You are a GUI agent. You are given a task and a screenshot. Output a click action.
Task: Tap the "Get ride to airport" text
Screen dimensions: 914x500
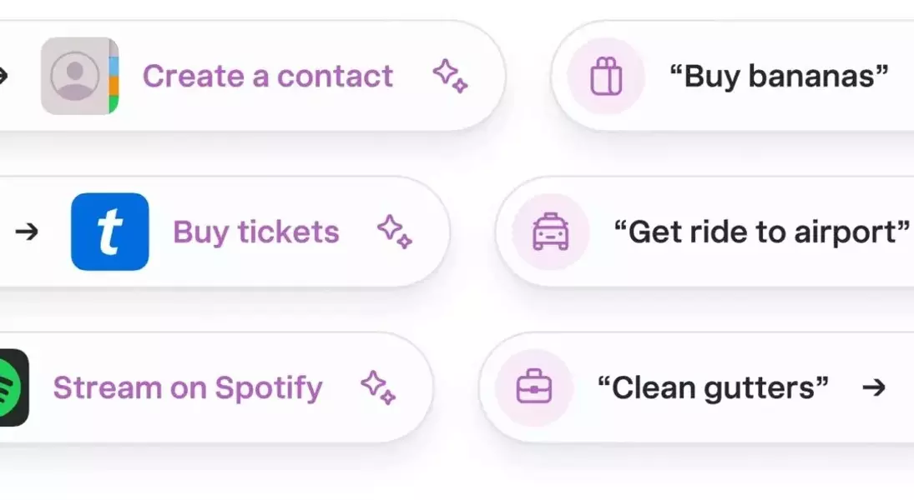coord(762,232)
